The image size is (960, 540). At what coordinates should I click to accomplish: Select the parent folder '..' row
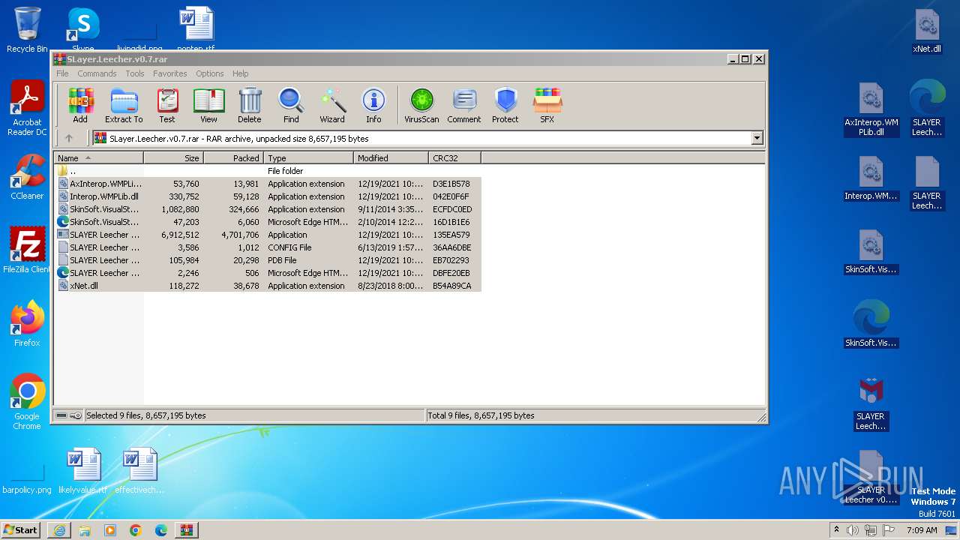[x=268, y=171]
